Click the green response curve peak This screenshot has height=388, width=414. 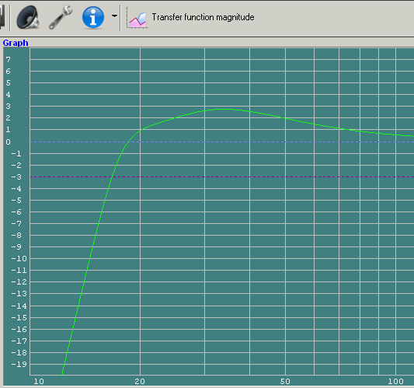click(224, 109)
